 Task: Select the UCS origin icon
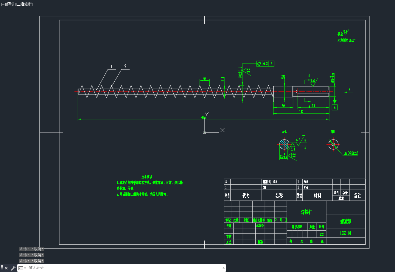[204, 132]
